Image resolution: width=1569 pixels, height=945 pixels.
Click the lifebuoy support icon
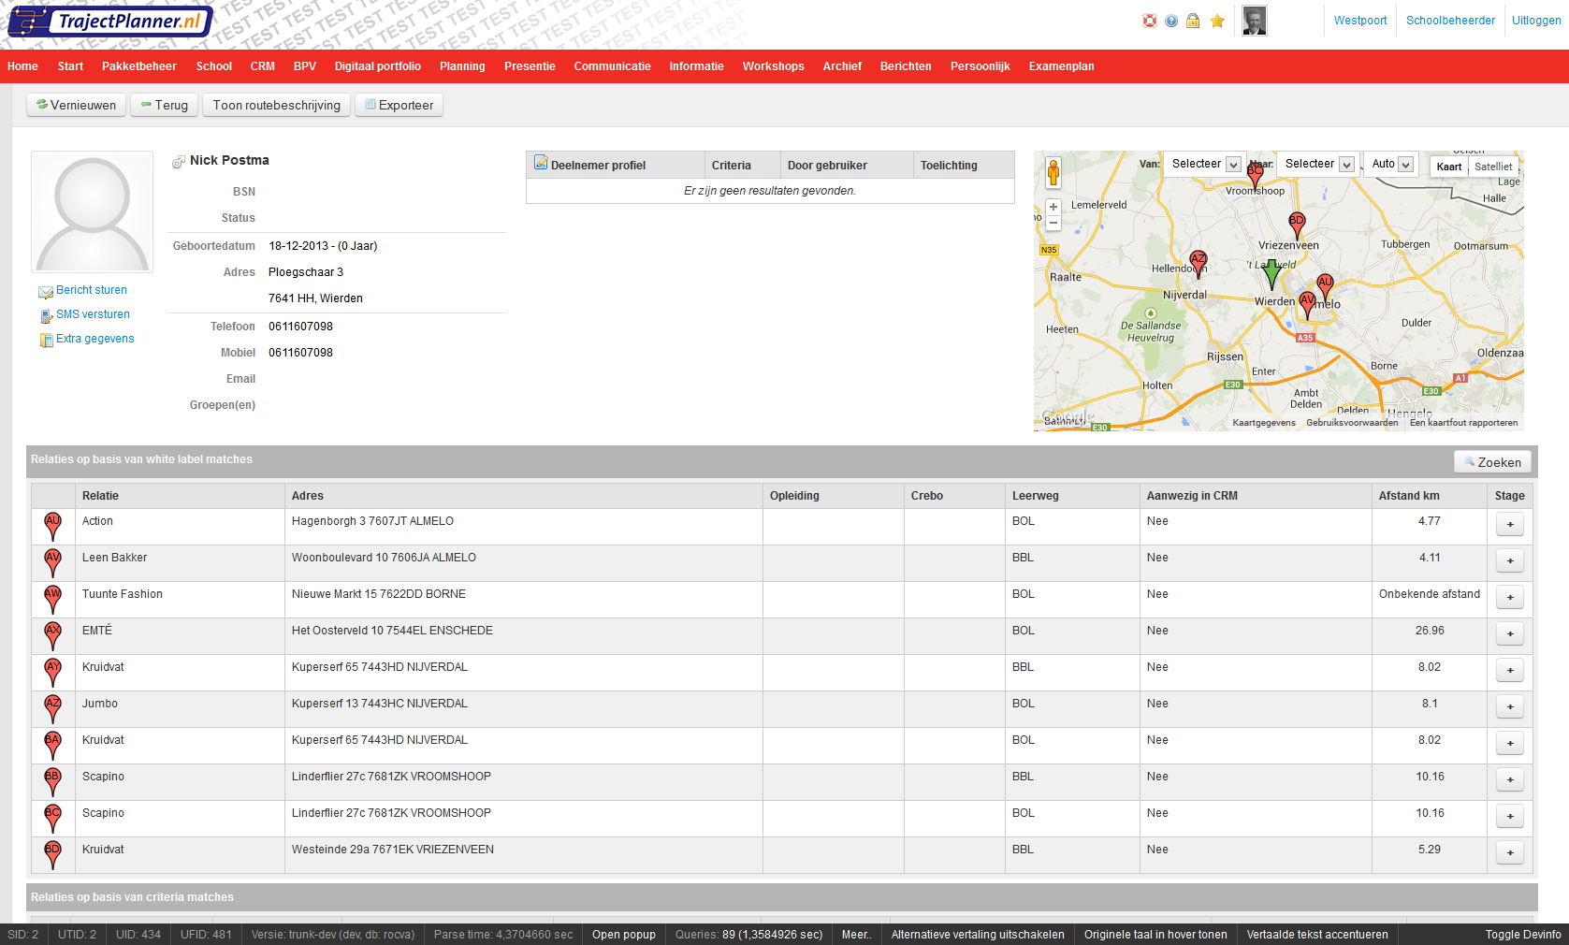1150,21
